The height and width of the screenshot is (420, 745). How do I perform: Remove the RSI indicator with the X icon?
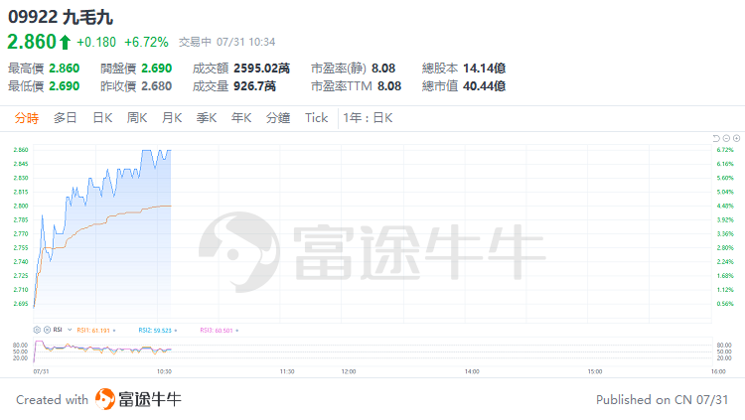47,330
